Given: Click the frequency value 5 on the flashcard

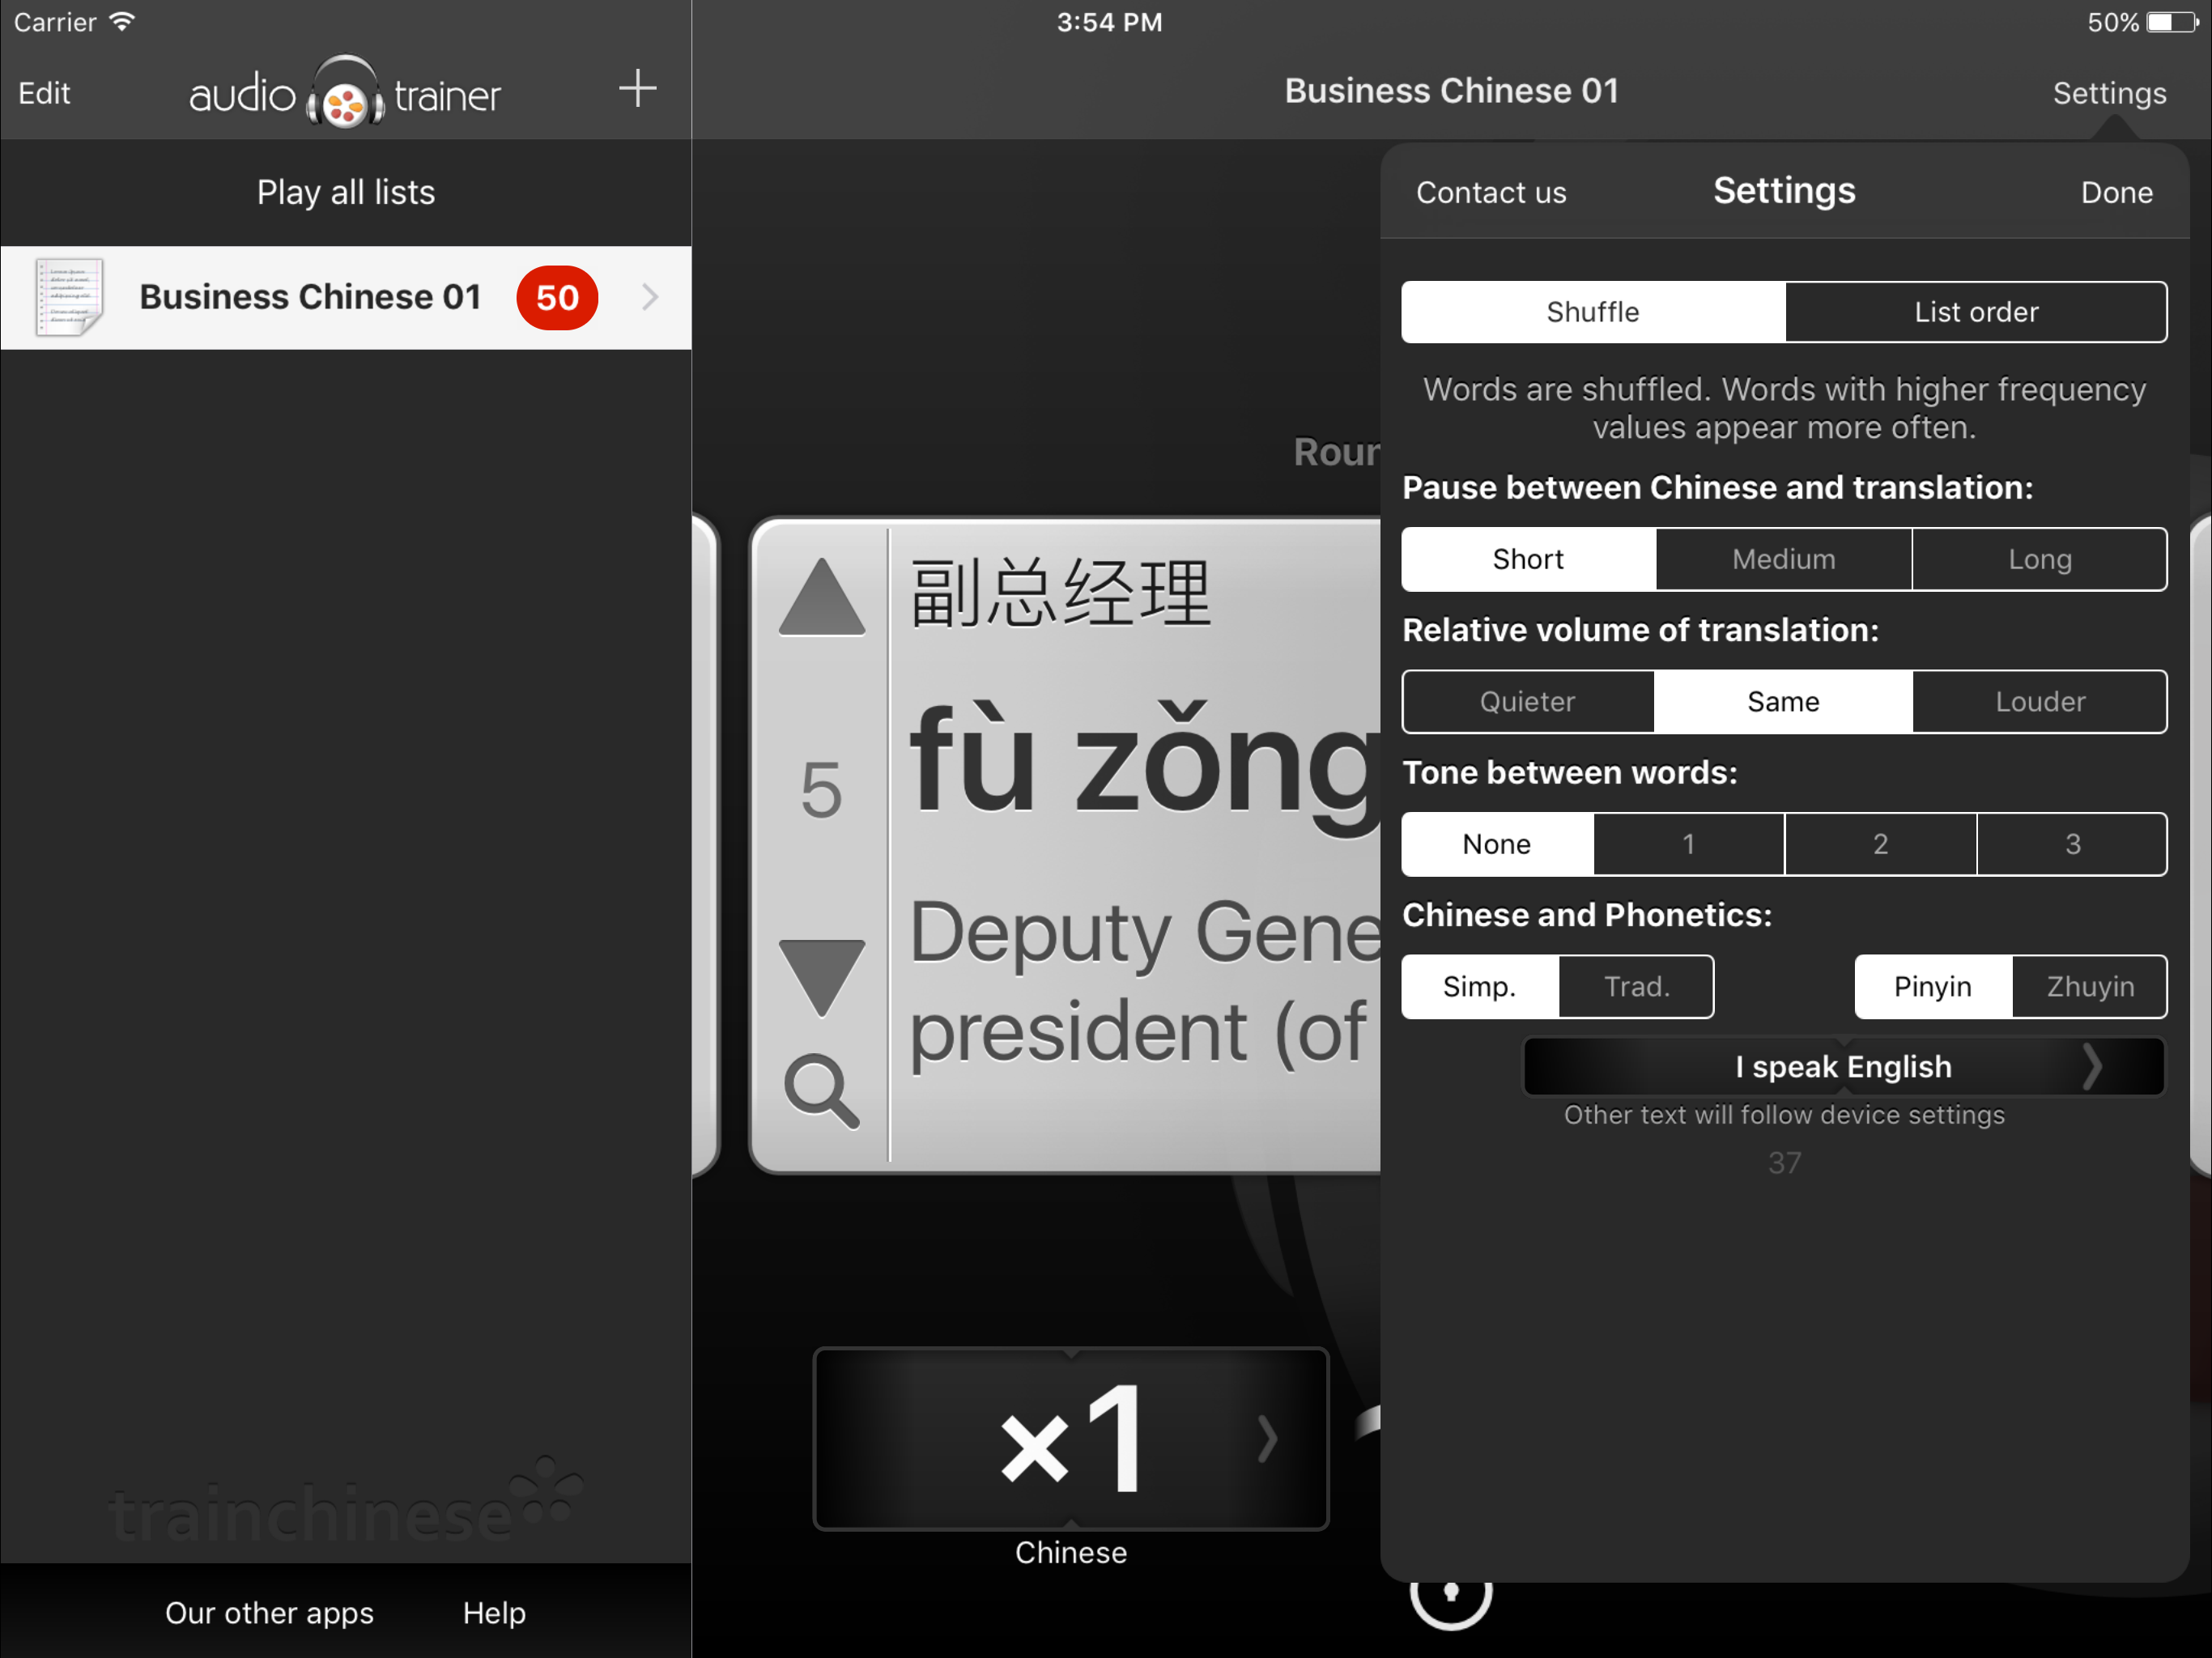Looking at the screenshot, I should pos(821,790).
